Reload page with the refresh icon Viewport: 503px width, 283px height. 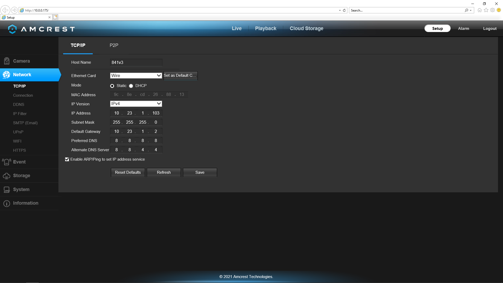[x=344, y=10]
